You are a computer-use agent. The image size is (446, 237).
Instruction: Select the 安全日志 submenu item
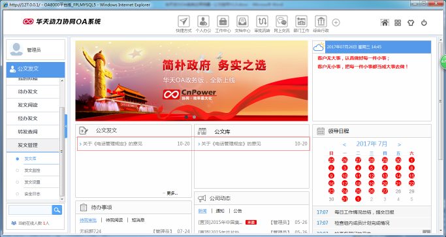32,194
